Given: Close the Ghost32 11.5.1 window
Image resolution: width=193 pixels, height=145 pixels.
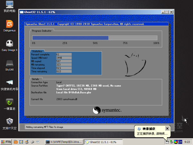Looking at the screenshot, I should tap(171, 12).
